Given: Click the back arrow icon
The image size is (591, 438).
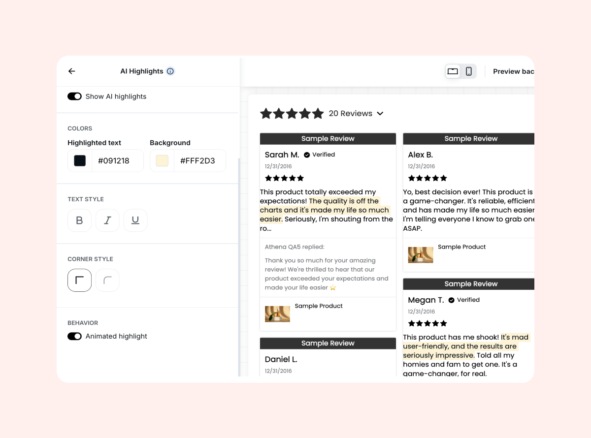Looking at the screenshot, I should tap(71, 71).
